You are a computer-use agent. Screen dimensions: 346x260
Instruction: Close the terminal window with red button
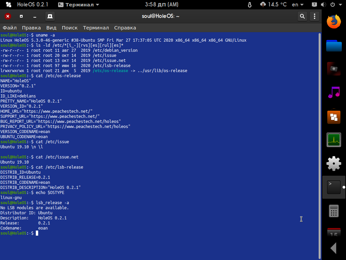pyautogui.click(x=8, y=16)
